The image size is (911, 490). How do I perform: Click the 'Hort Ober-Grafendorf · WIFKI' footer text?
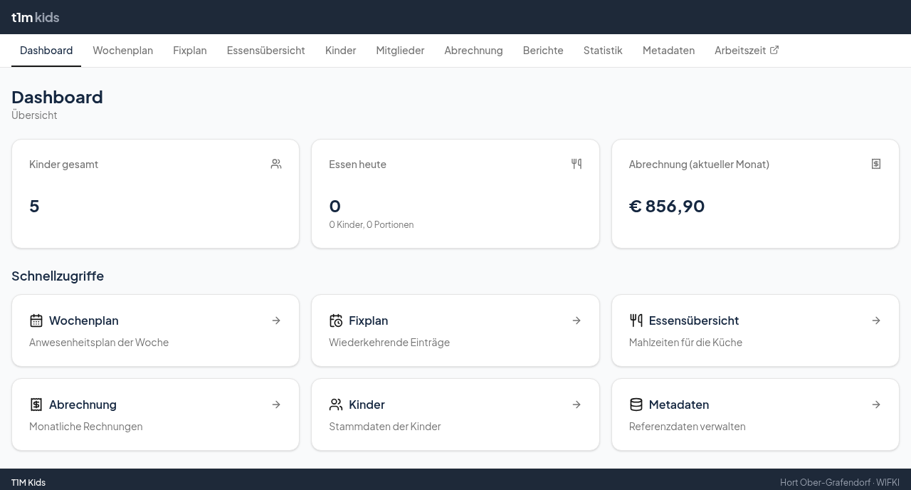pos(840,482)
